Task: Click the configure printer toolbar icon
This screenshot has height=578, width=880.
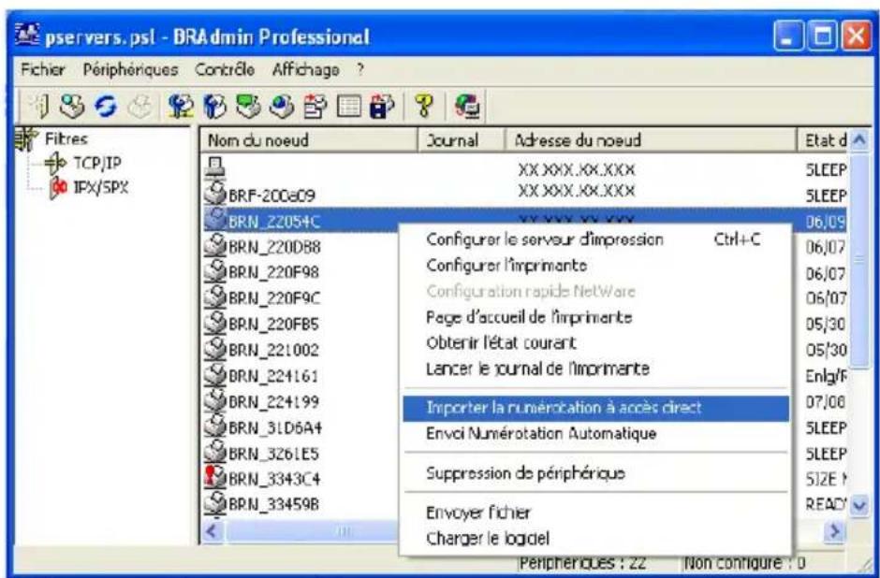Action: tap(214, 106)
